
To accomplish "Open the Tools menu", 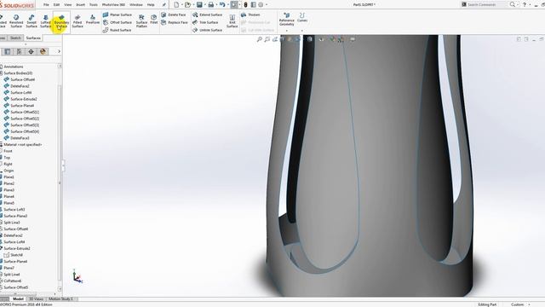I will click(94, 5).
